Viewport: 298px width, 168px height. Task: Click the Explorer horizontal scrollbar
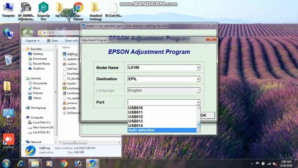coord(74,142)
